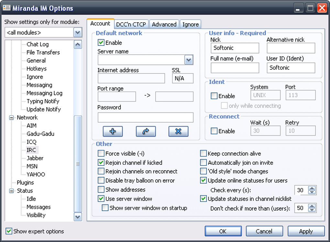Open File Transfers settings
Screen dimensions: 330x242
pyautogui.click(x=43, y=52)
